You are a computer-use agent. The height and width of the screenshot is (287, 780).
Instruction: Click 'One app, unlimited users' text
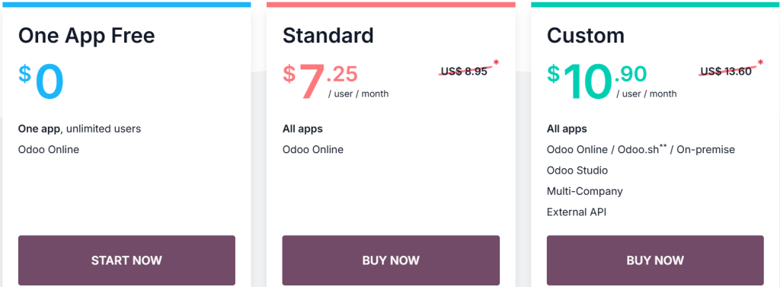tap(79, 129)
